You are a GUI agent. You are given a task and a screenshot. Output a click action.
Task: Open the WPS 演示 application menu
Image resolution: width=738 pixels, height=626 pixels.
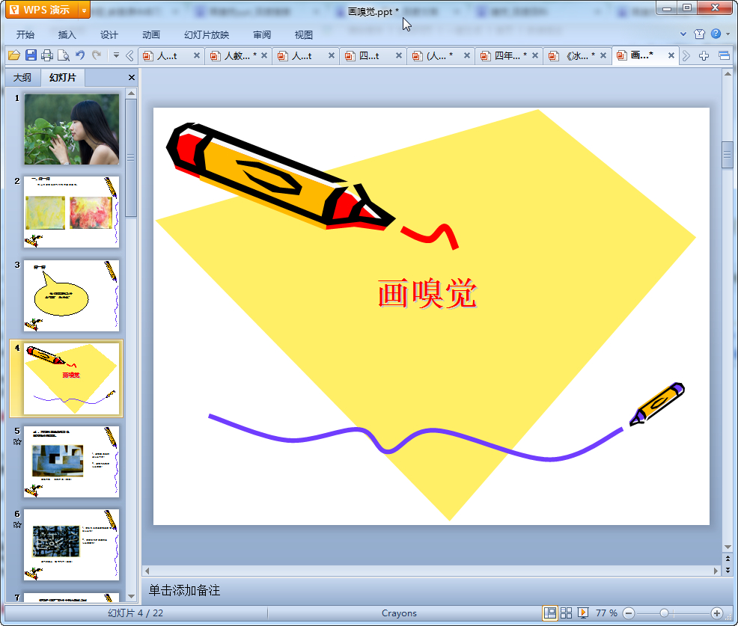pos(42,10)
